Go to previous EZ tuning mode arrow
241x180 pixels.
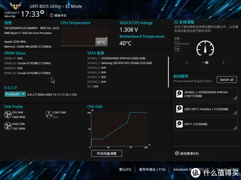[187, 62]
